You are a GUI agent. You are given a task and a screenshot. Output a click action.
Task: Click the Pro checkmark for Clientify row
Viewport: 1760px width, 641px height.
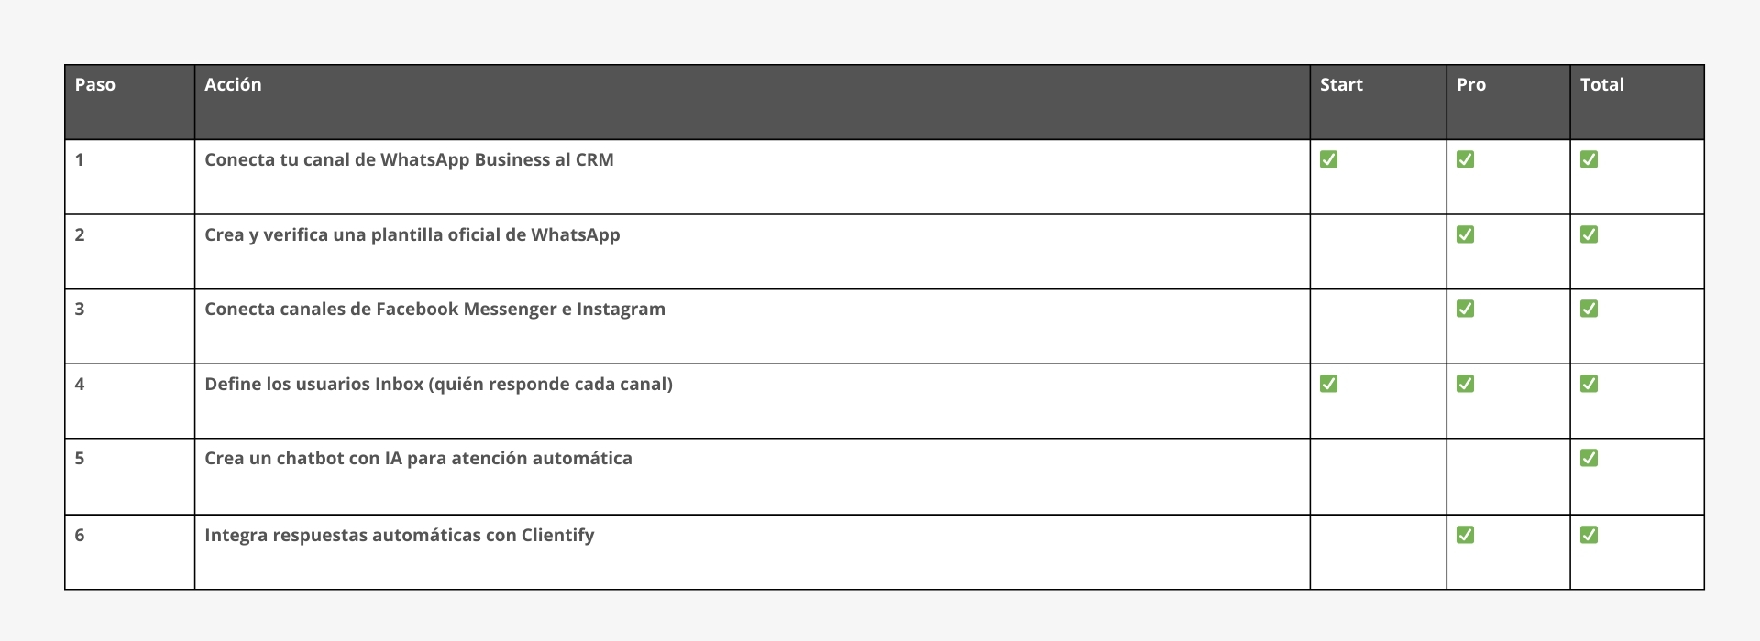[1465, 535]
